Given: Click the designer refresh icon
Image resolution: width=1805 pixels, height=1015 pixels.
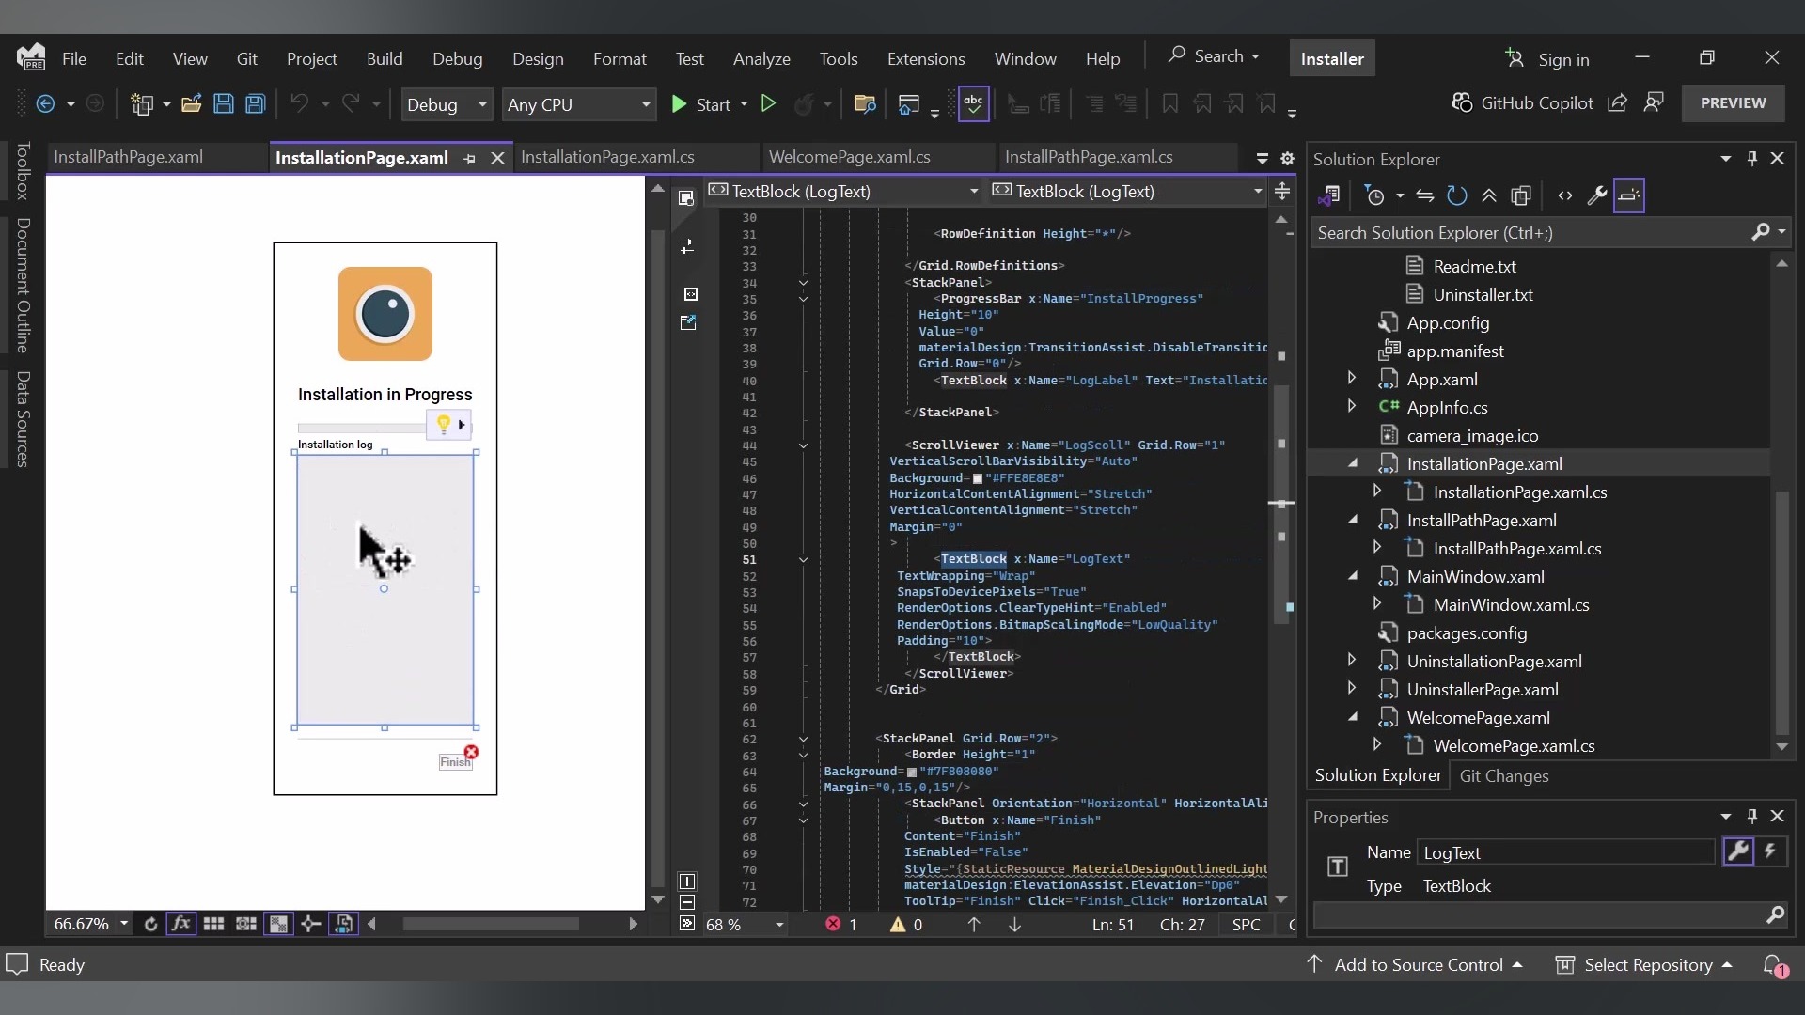Looking at the screenshot, I should [150, 924].
